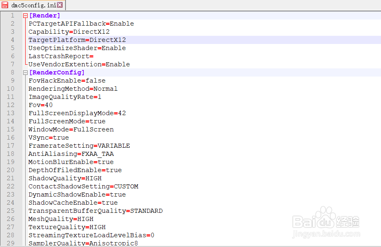Viewport: 381px width, 247px height.
Task: Click line number 1 in margin
Action: [x=12, y=15]
